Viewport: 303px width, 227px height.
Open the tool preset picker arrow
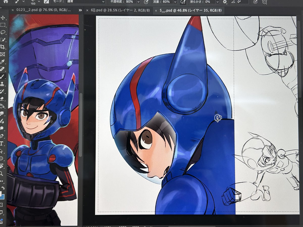24,2
